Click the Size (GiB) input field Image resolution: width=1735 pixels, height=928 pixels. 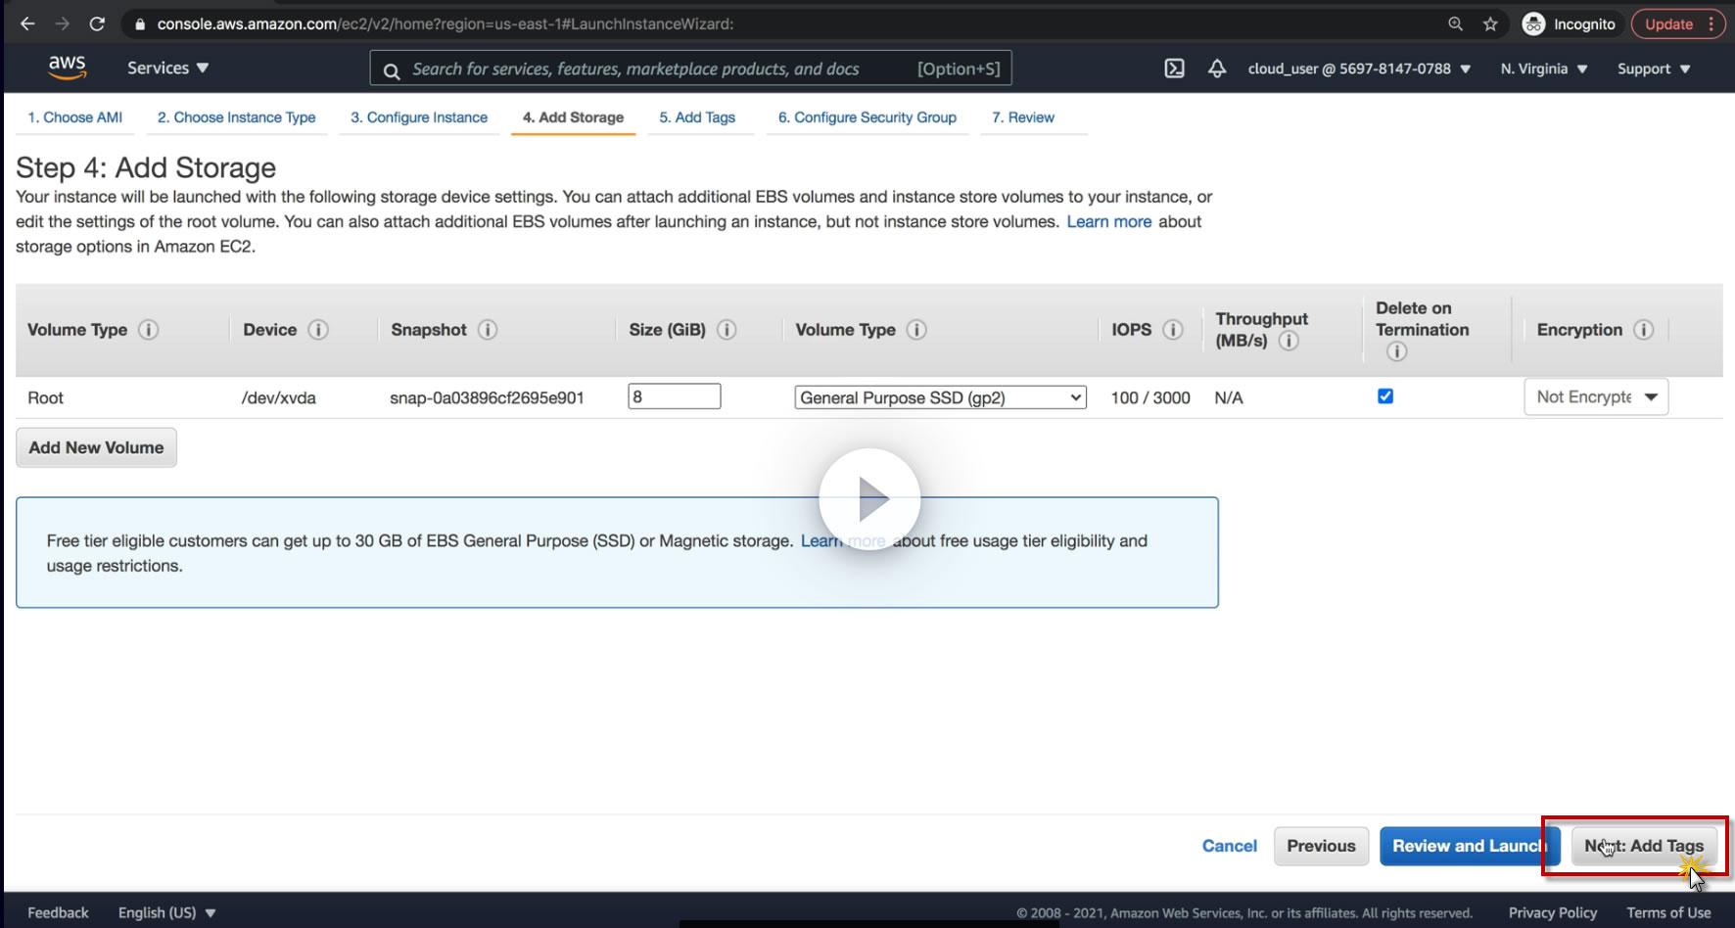(x=675, y=396)
